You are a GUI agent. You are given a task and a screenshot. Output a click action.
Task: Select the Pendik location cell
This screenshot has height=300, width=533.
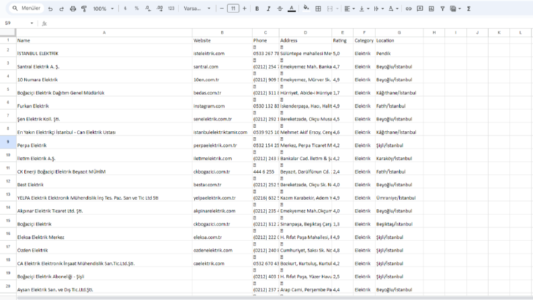coord(399,50)
